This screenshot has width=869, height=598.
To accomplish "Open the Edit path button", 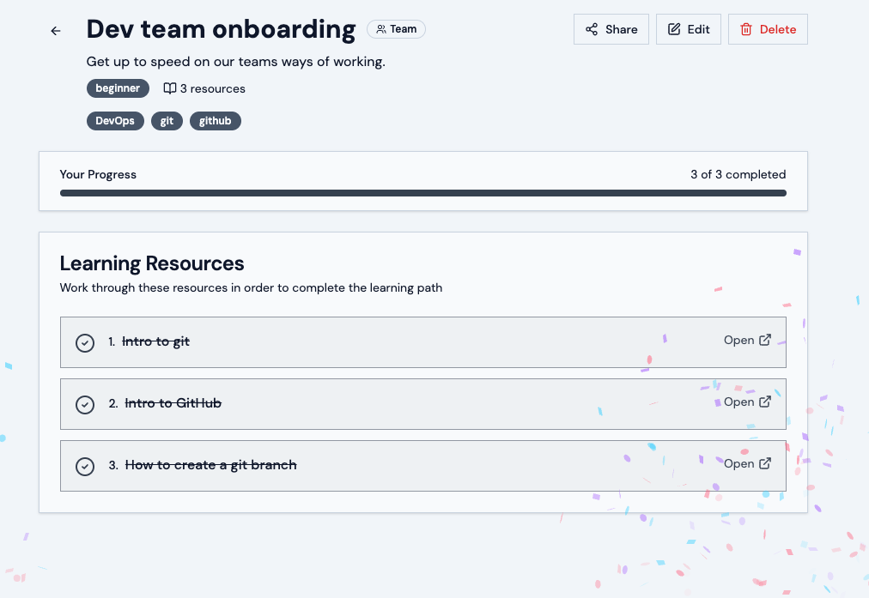I will click(x=688, y=29).
